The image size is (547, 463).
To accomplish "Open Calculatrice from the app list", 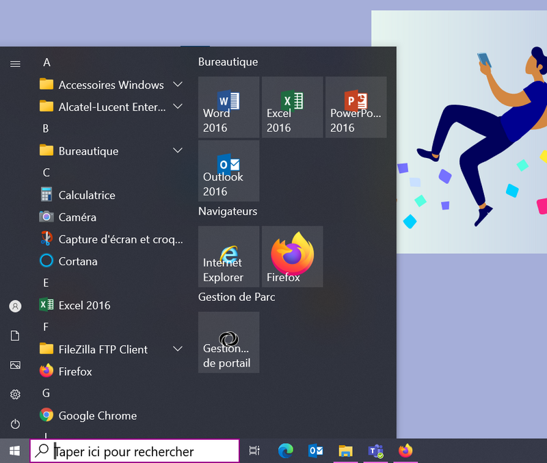I will click(x=87, y=195).
